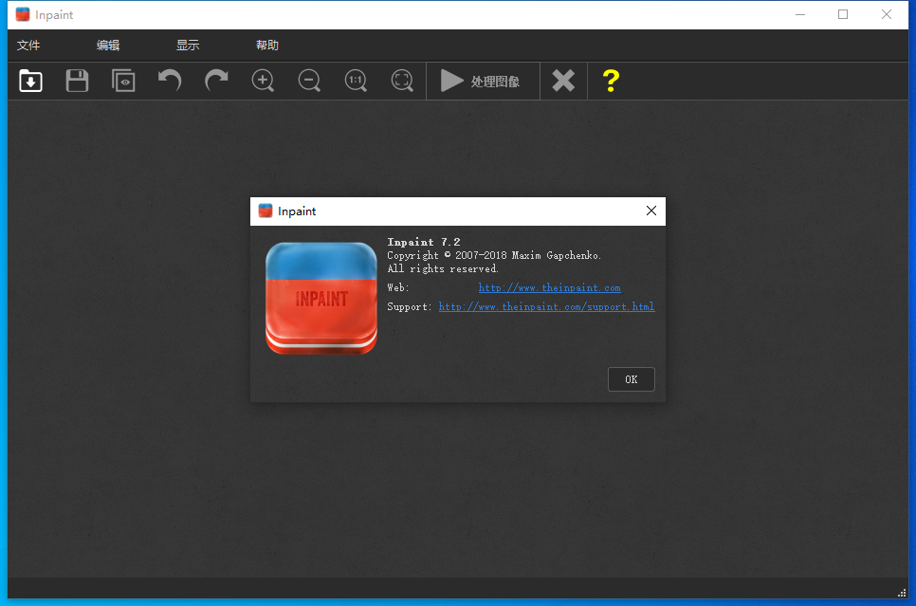
Task: Click the X cancel icon in the toolbar
Action: 564,81
